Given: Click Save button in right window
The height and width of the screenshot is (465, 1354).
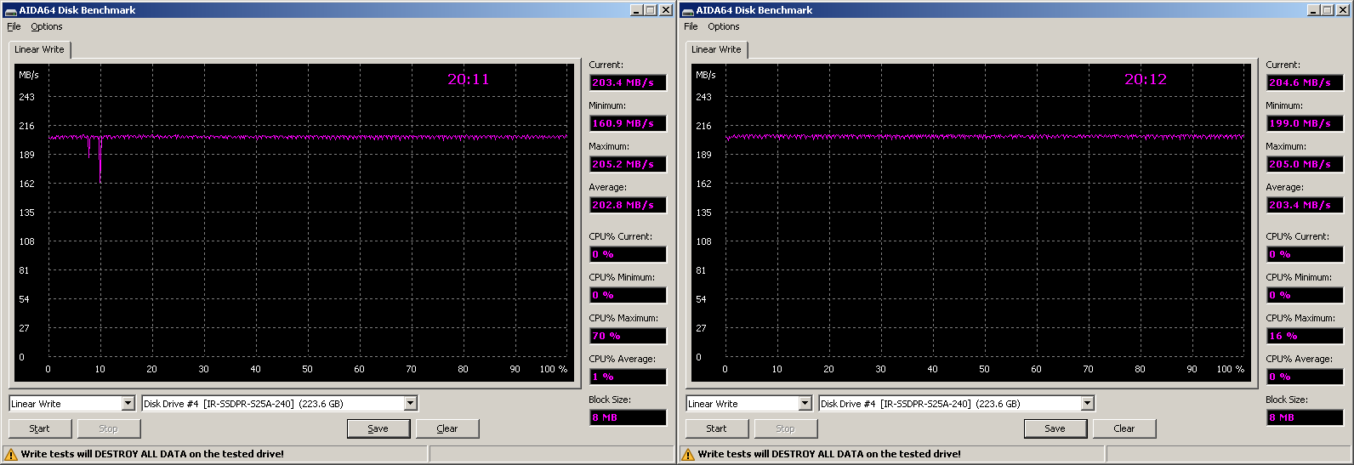Looking at the screenshot, I should click(1055, 428).
